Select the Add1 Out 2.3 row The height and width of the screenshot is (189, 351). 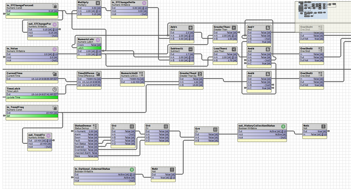point(182,33)
